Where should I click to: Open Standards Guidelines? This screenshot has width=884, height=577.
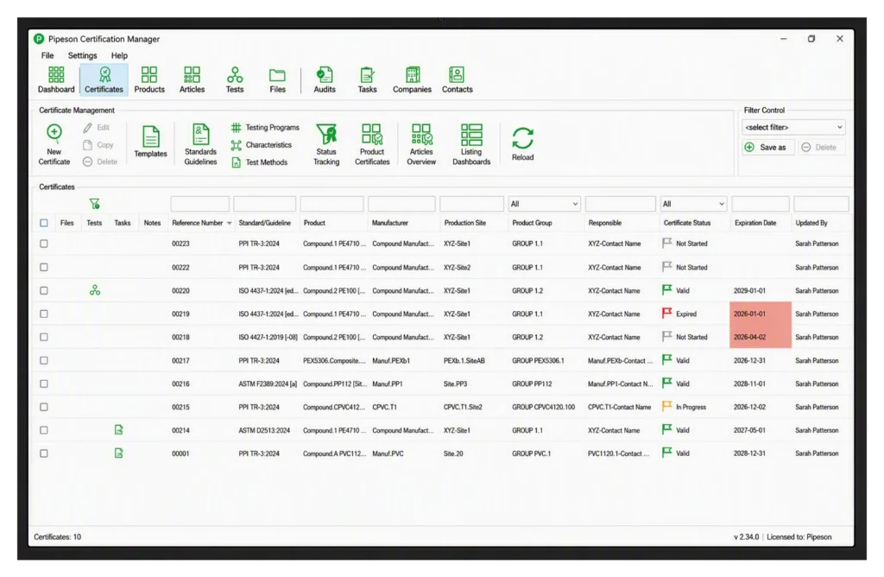point(200,144)
